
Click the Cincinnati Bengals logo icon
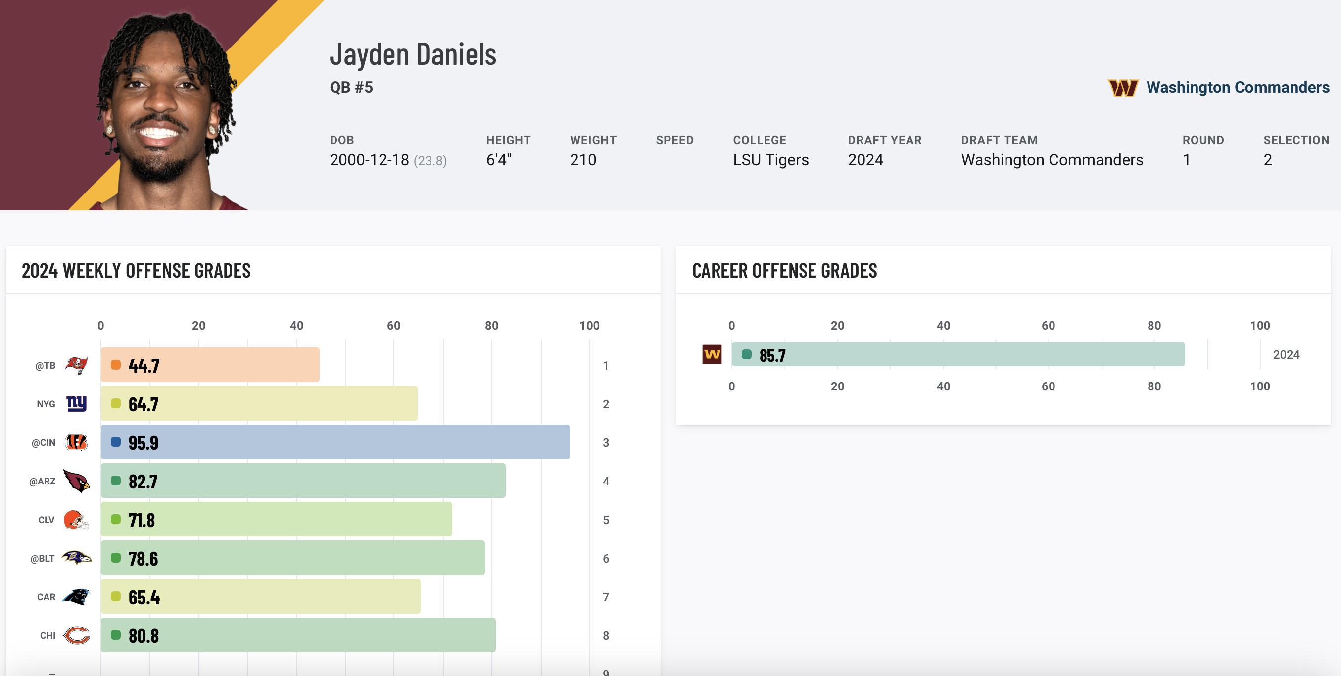coord(77,442)
